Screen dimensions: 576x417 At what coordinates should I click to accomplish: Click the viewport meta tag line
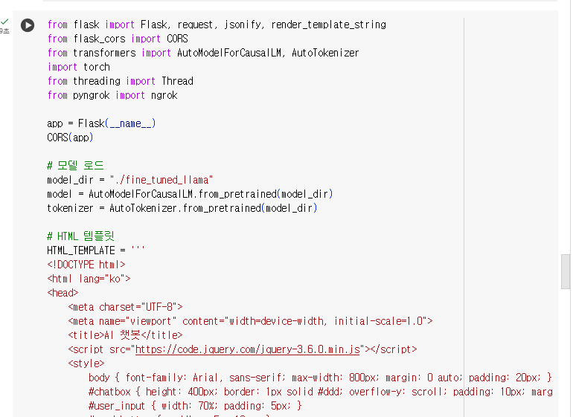click(250, 321)
